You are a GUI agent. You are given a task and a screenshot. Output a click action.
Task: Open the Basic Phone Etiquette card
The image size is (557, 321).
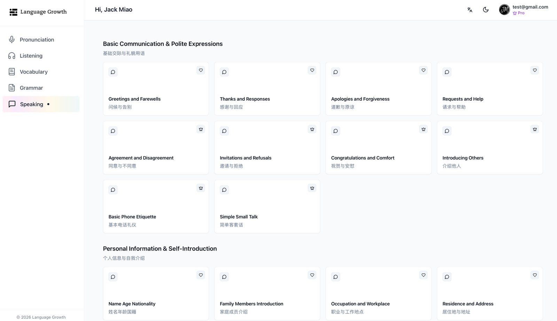132,217
